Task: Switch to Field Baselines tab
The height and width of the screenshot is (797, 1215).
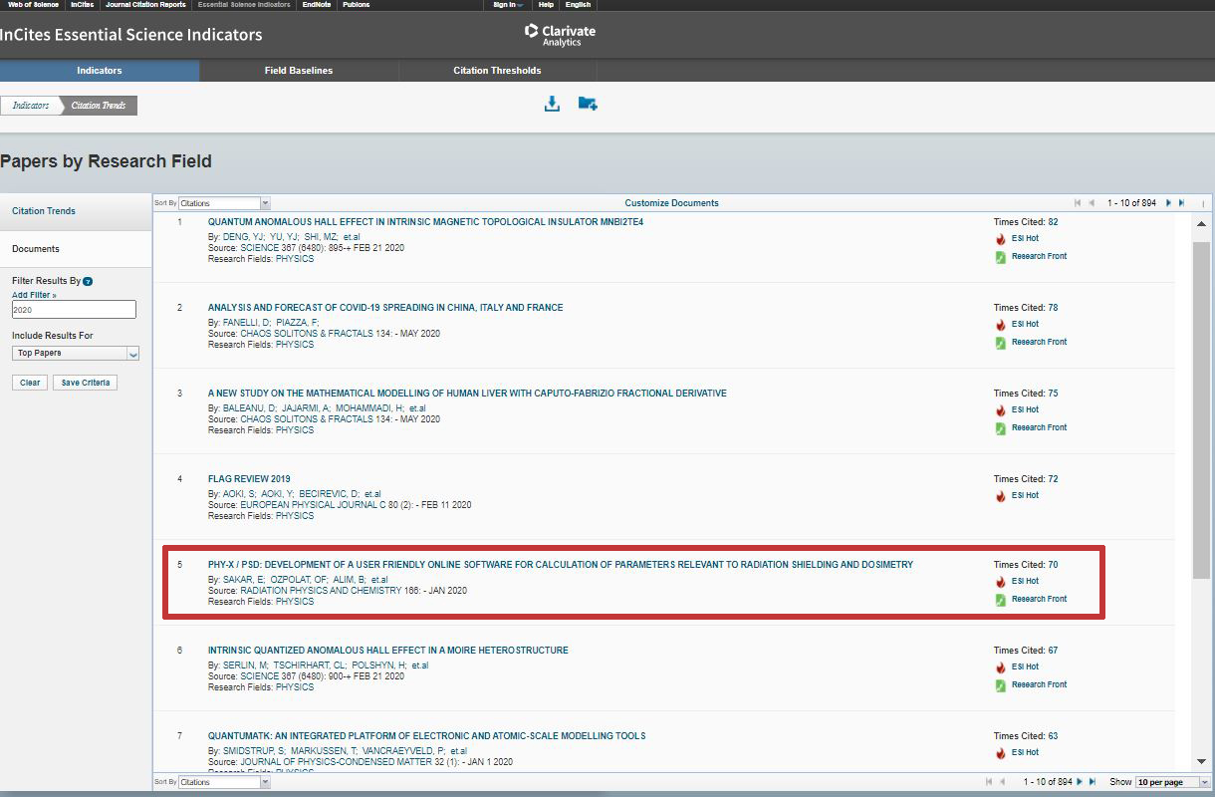Action: click(x=299, y=71)
